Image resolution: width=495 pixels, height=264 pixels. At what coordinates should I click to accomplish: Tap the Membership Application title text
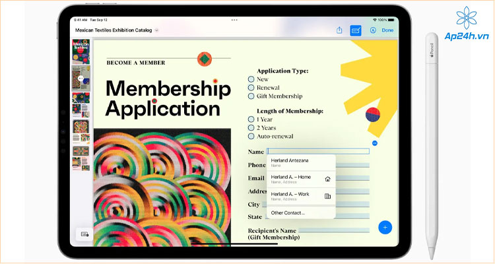tap(168, 99)
